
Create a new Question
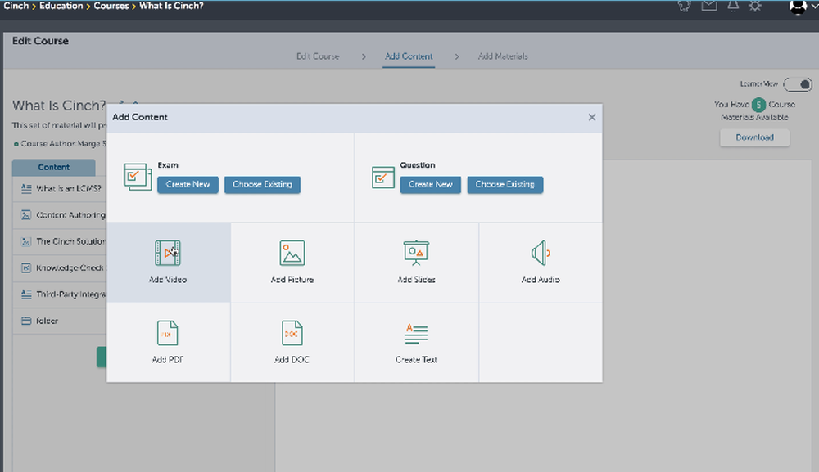pyautogui.click(x=431, y=185)
